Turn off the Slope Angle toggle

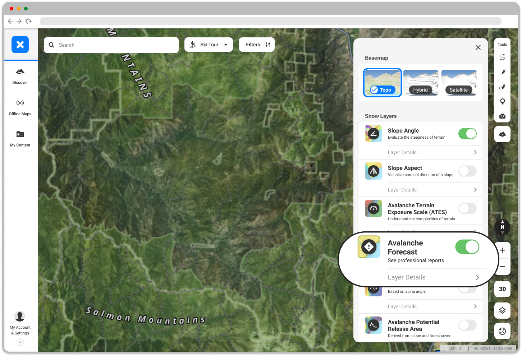pos(467,134)
